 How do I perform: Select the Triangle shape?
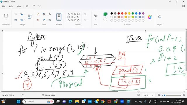point(75,17)
